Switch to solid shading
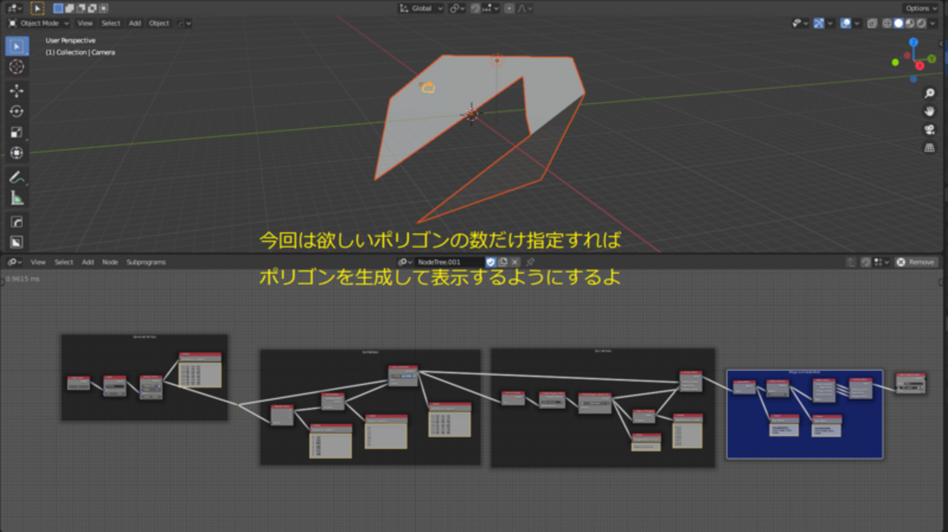This screenshot has height=532, width=948. [898, 23]
